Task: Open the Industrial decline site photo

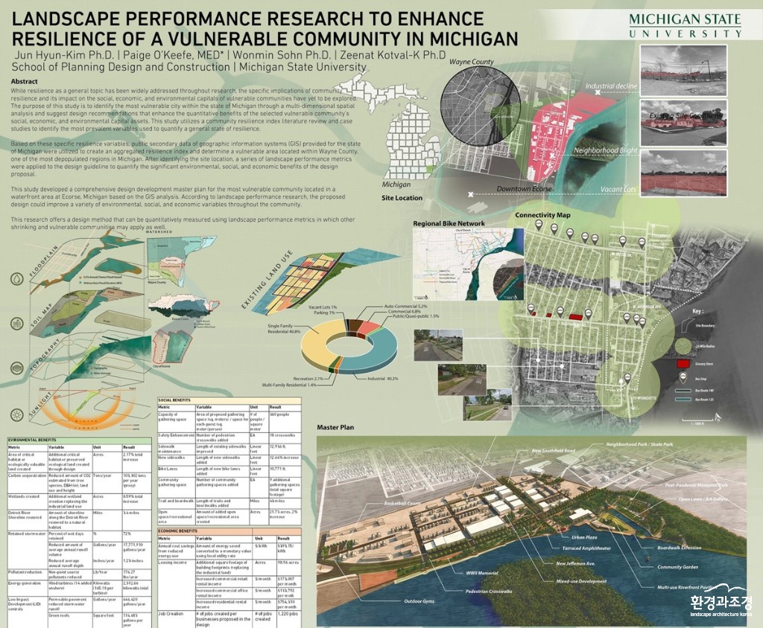Action: [684, 69]
